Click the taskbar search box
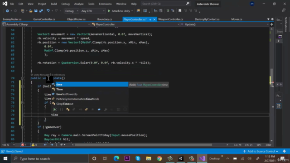The image size is (290, 163). (50, 158)
